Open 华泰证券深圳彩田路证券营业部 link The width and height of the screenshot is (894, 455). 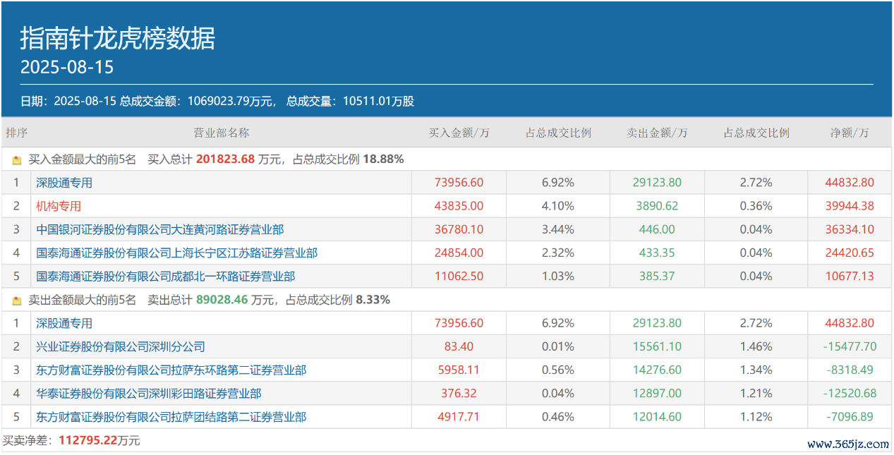tap(149, 393)
